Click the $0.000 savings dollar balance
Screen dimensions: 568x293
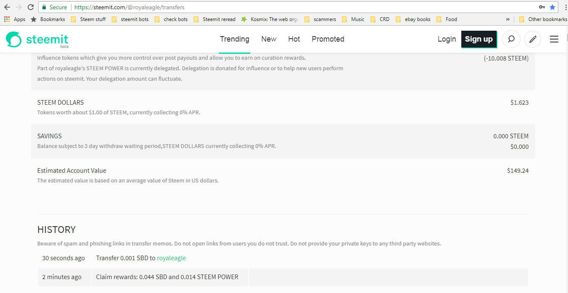(x=520, y=147)
